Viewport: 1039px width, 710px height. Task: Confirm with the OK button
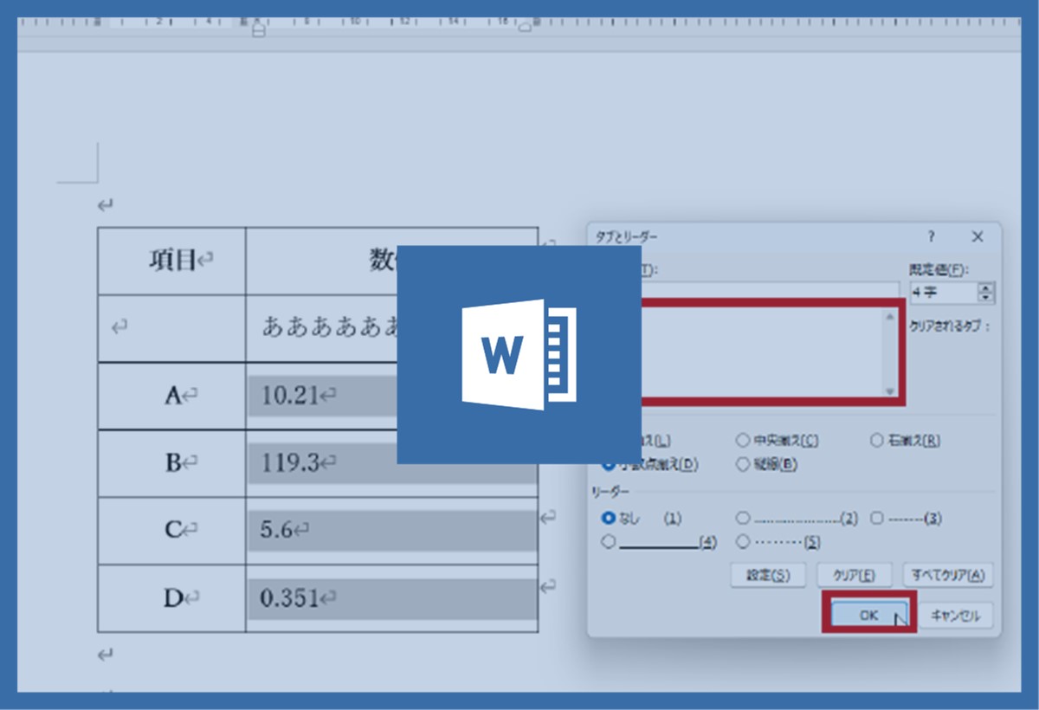point(868,615)
